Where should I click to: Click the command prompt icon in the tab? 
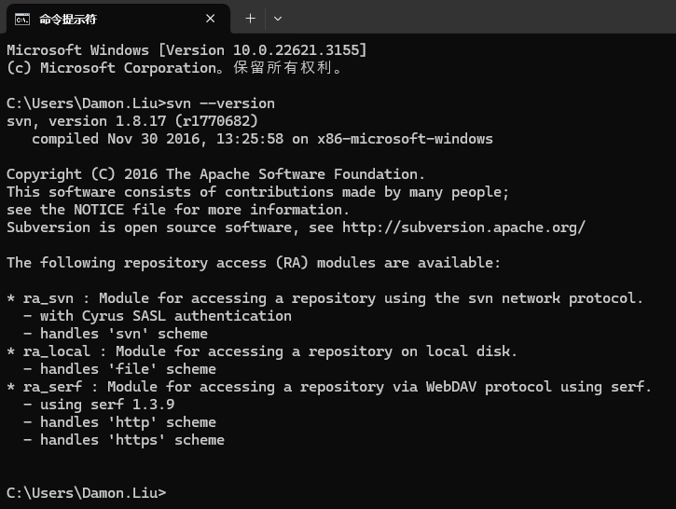click(x=21, y=19)
